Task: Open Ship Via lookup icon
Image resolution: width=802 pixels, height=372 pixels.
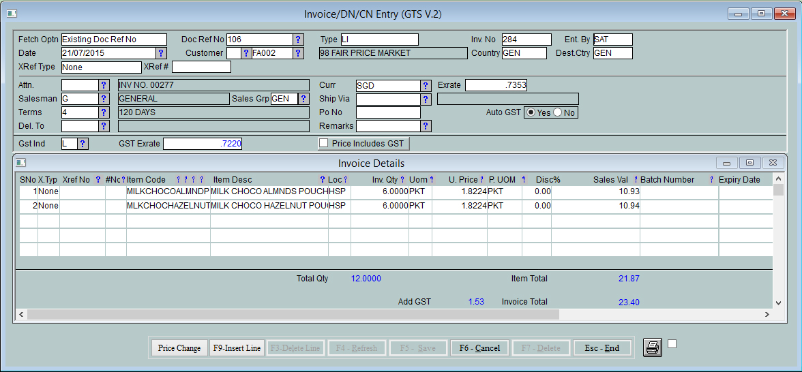Action: [426, 99]
